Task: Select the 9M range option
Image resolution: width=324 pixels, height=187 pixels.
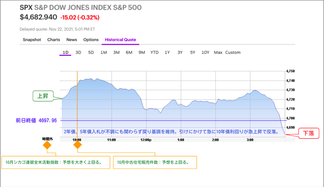Action: tap(142, 52)
